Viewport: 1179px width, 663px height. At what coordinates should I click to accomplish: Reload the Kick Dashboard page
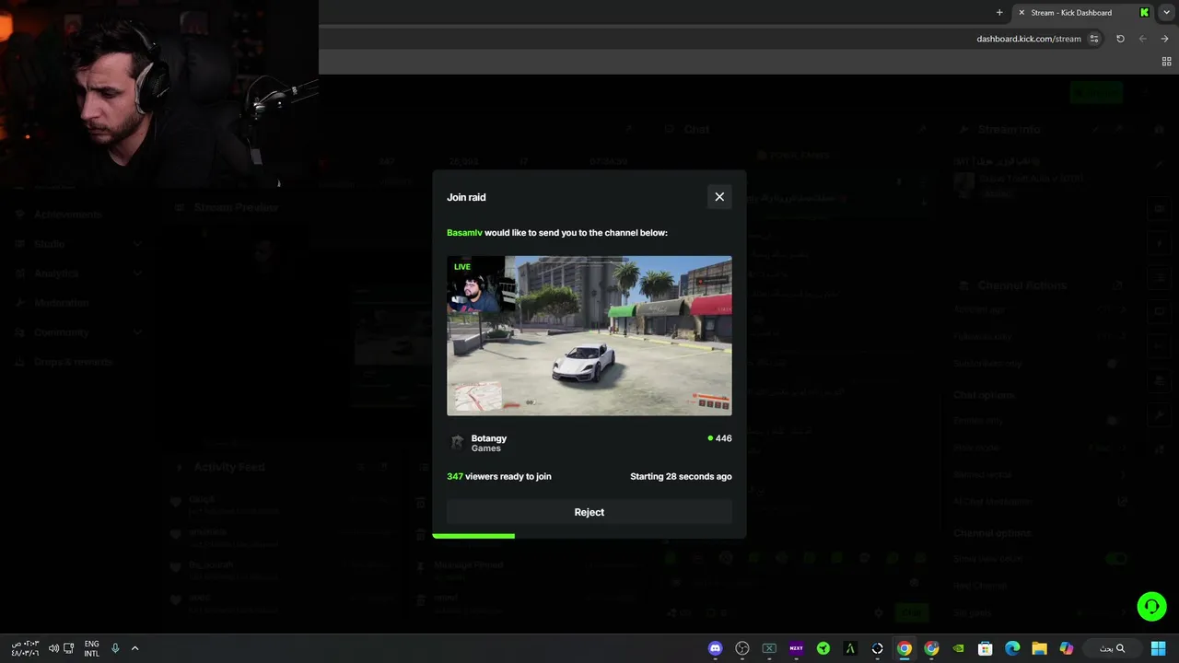[1120, 39]
